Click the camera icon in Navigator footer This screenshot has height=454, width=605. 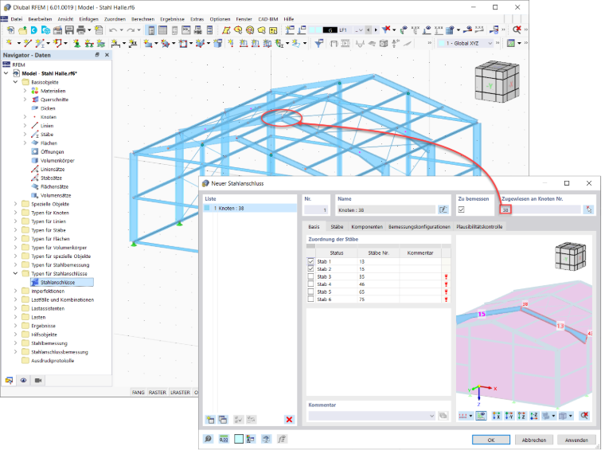[x=38, y=380]
